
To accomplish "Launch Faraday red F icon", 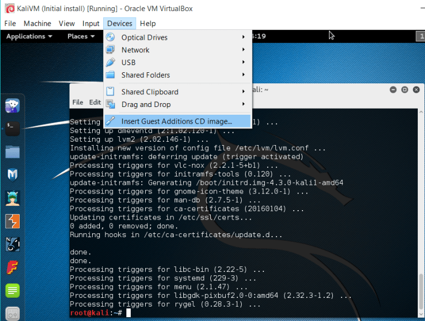I will click(x=12, y=267).
